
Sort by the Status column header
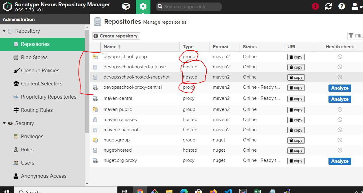coord(262,47)
